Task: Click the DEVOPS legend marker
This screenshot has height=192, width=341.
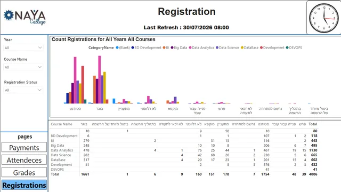Action: 287,47
